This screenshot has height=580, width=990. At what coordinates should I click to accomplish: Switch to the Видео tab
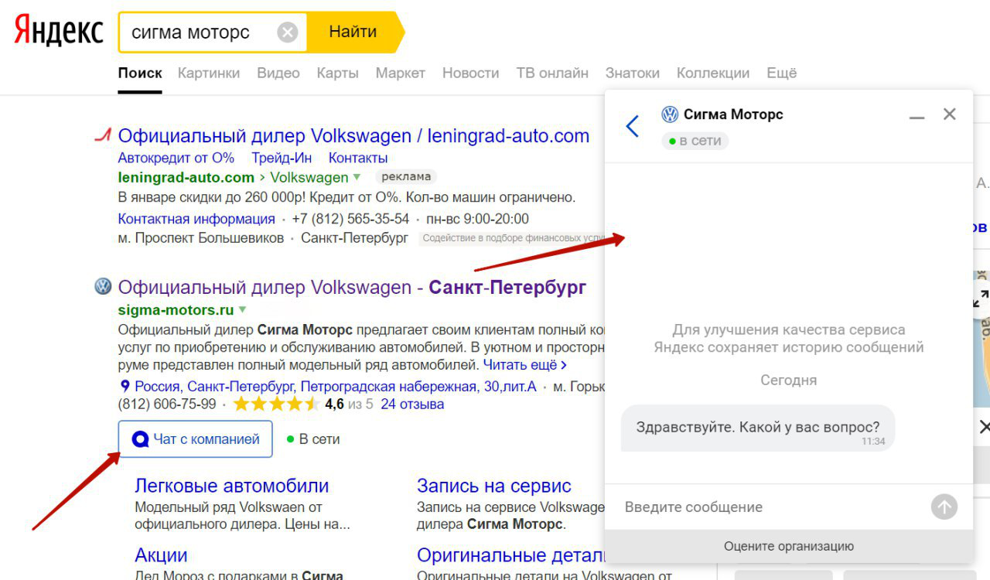[x=278, y=73]
